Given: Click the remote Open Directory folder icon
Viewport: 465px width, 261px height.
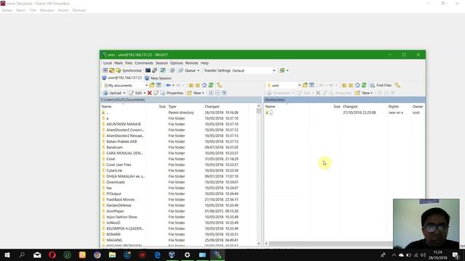Looking at the screenshot, I should (x=305, y=86).
